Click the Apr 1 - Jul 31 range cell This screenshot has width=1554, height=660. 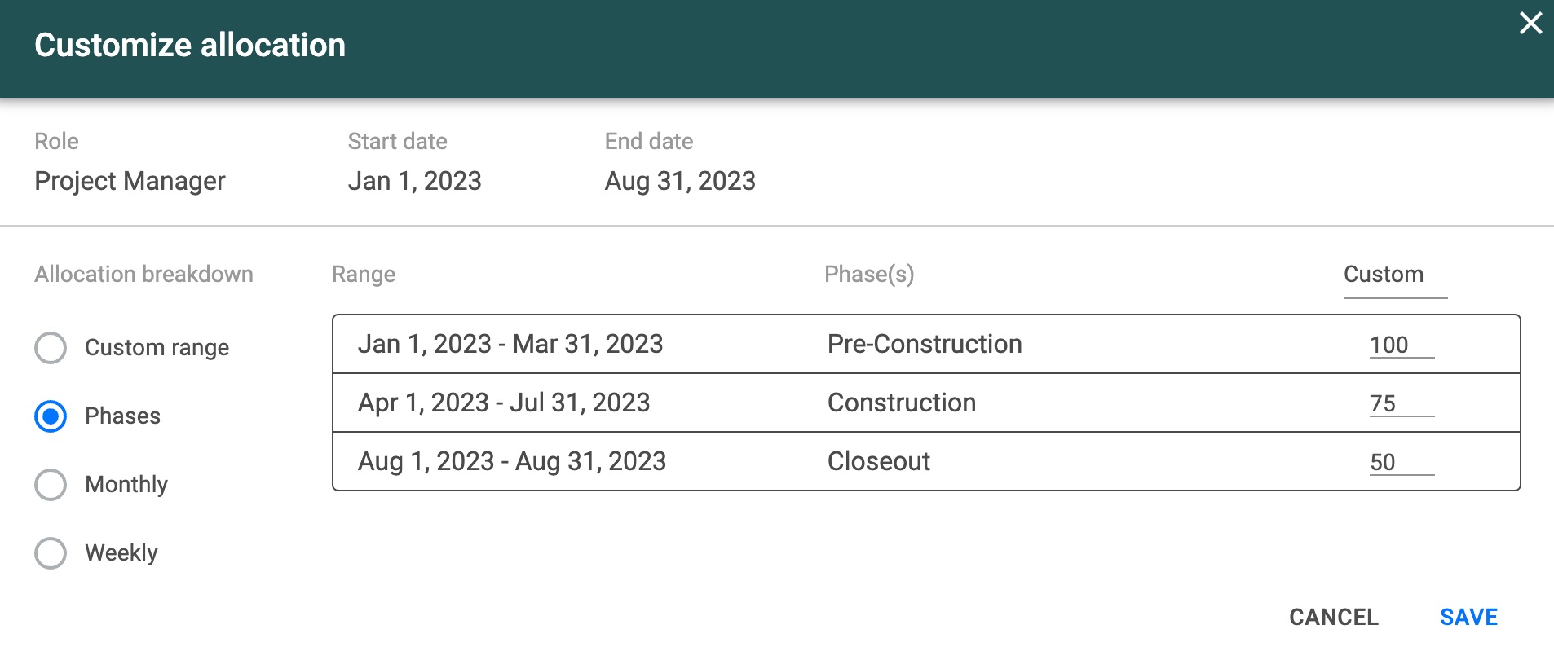pyautogui.click(x=504, y=403)
